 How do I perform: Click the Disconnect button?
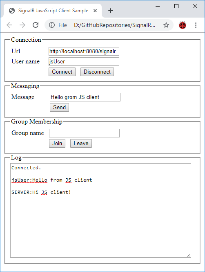click(x=97, y=72)
